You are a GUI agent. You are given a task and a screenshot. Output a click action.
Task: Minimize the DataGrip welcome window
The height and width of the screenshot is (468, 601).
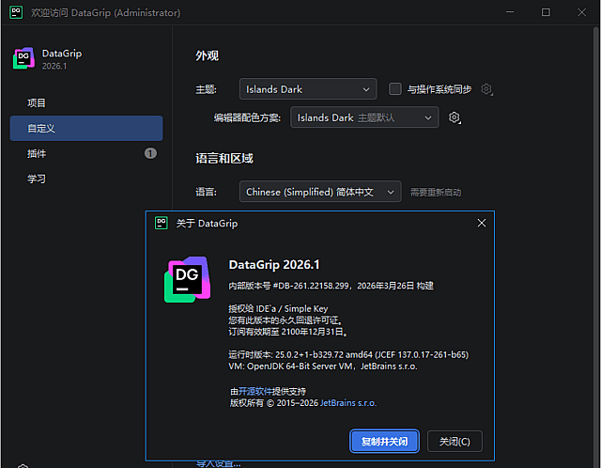click(510, 12)
